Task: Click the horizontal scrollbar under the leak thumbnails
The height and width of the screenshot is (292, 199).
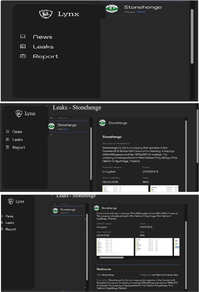Action: (x=111, y=258)
